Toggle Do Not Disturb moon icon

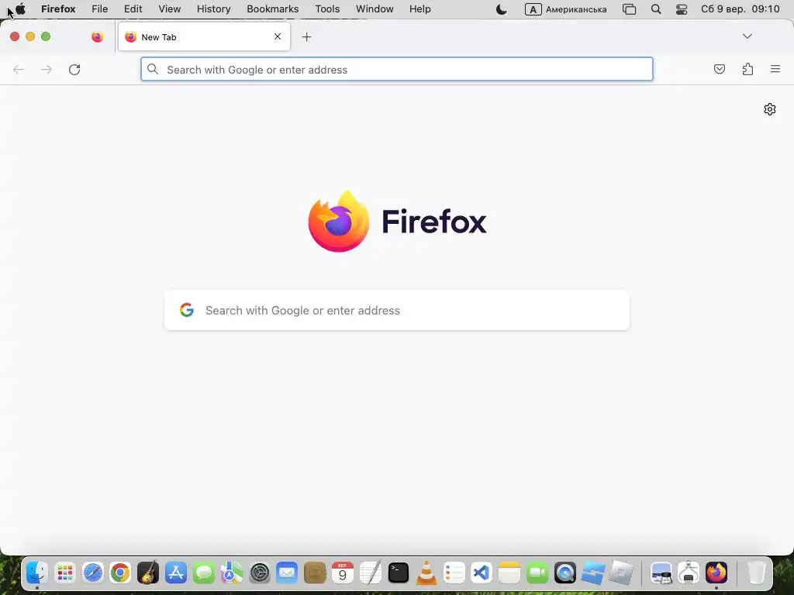pyautogui.click(x=502, y=9)
